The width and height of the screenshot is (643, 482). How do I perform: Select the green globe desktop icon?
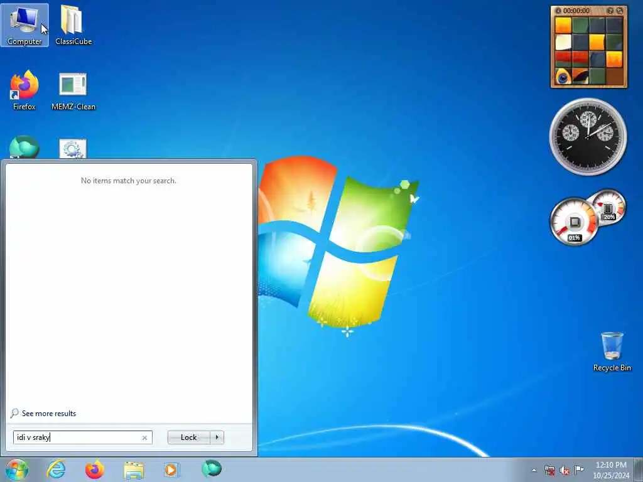[x=24, y=147]
